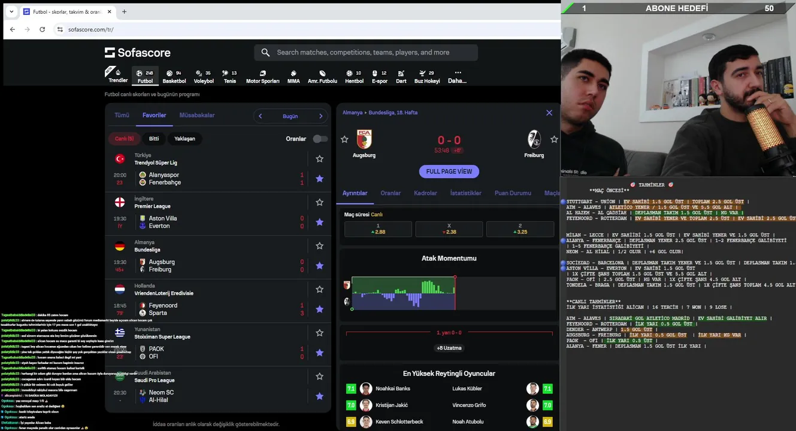Screen dimensions: 796x431
Task: Favorite the Stoiximan Super League star
Action: (319, 333)
